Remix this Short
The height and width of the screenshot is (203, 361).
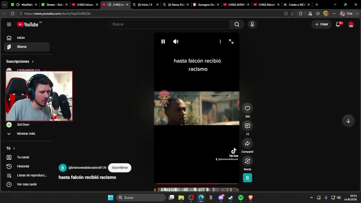pos(247,161)
